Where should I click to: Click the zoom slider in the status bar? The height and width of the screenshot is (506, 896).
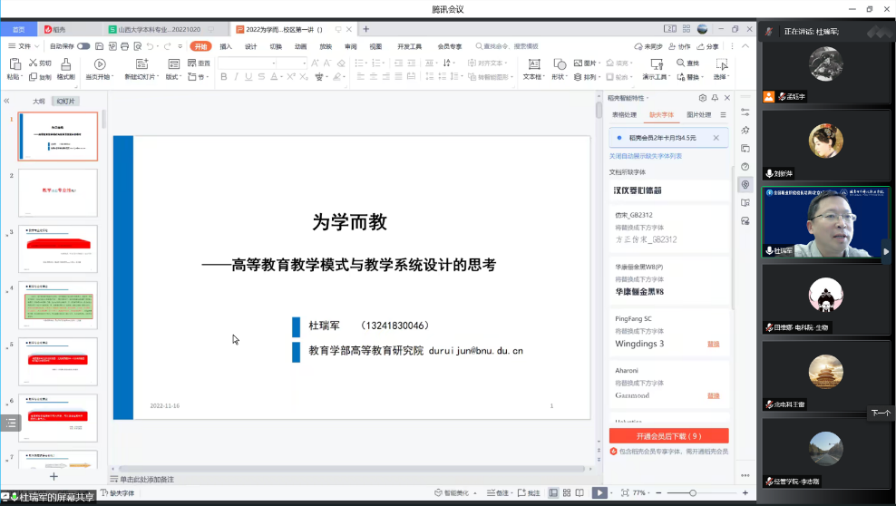694,492
